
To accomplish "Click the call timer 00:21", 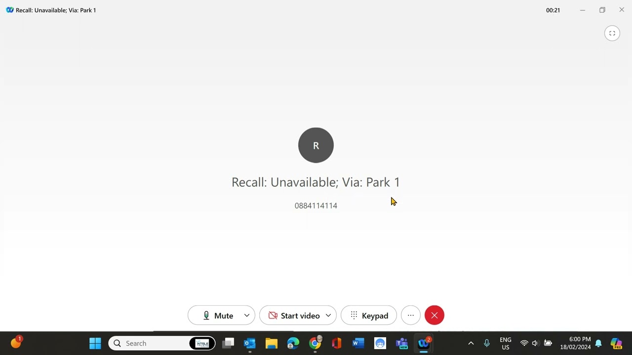I will tap(553, 10).
